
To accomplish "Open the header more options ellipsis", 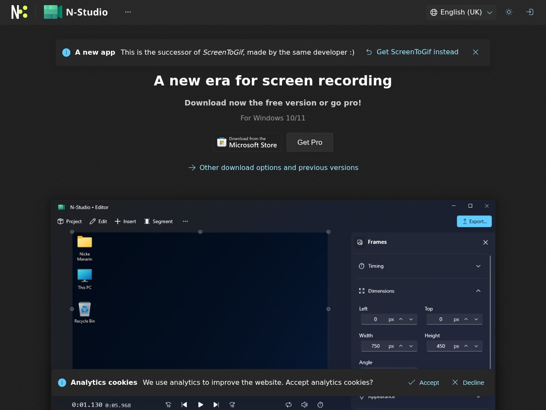I will click(x=128, y=12).
